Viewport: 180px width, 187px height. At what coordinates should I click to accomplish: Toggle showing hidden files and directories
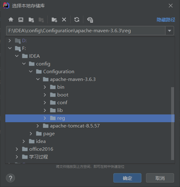[x=90, y=20]
